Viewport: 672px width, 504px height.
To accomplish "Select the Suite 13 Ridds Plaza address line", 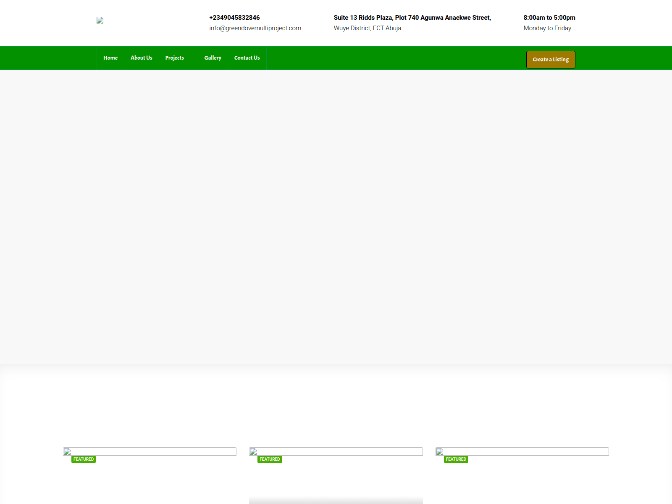I will click(412, 18).
